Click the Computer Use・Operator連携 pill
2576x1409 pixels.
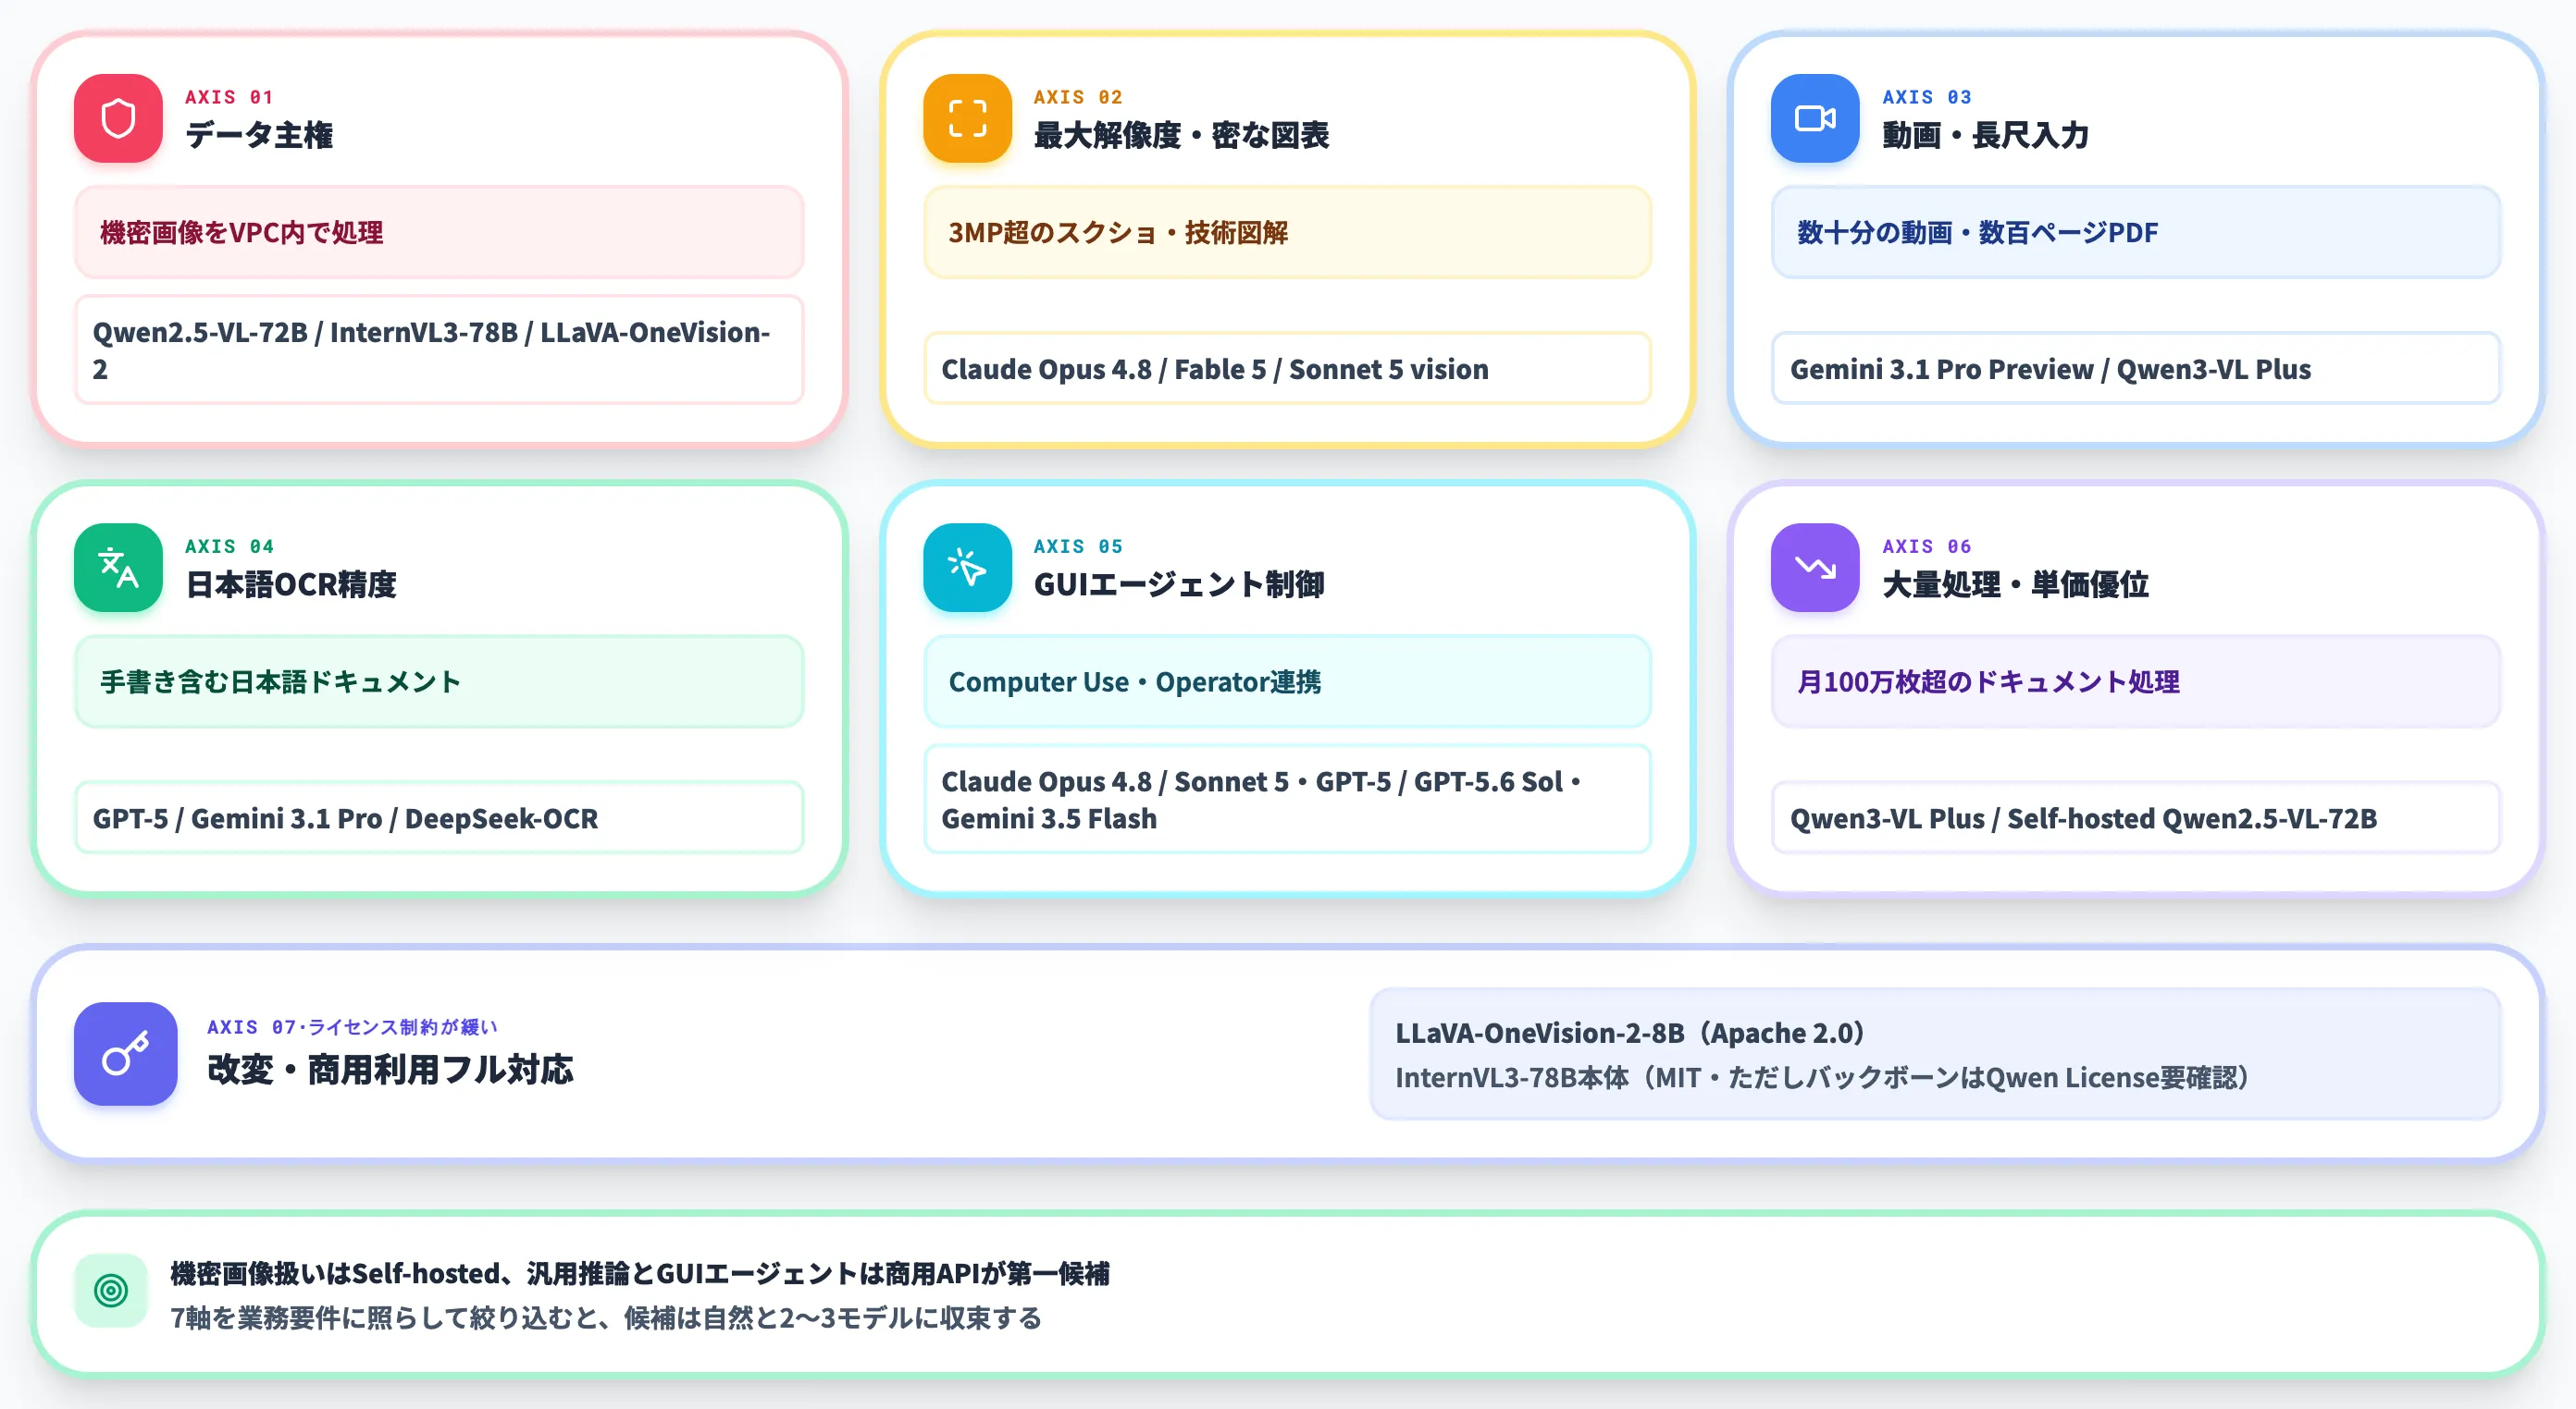(x=1287, y=682)
